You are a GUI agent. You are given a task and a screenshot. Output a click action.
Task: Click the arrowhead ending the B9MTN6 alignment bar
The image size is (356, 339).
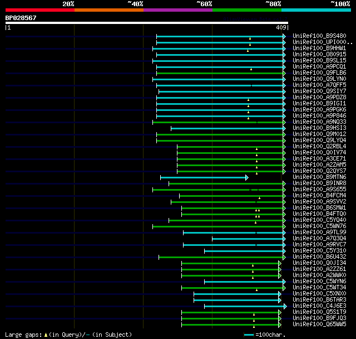(x=247, y=178)
